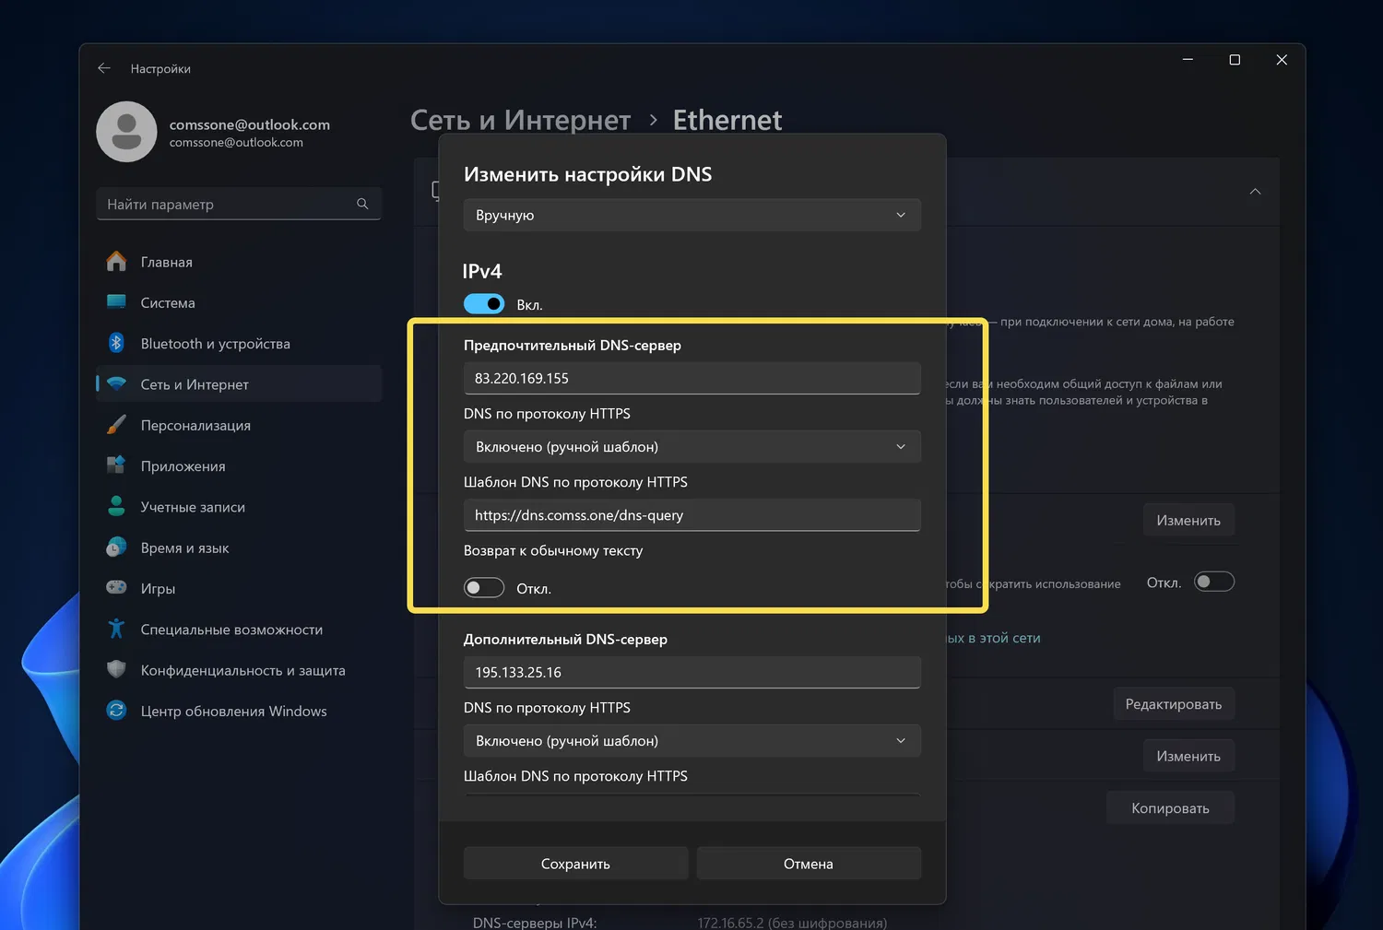Open the Вручную DNS mode dropdown
This screenshot has height=930, width=1383.
click(x=691, y=215)
